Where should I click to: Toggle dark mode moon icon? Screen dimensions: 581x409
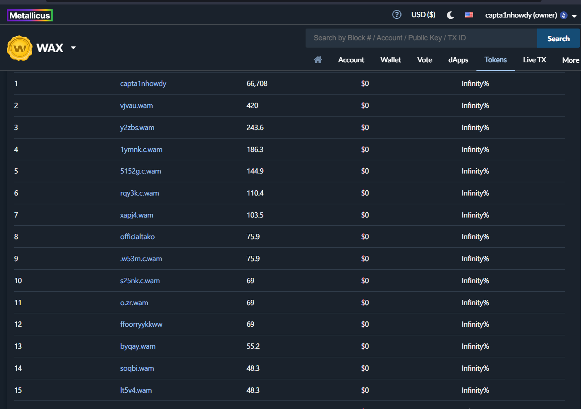point(450,15)
